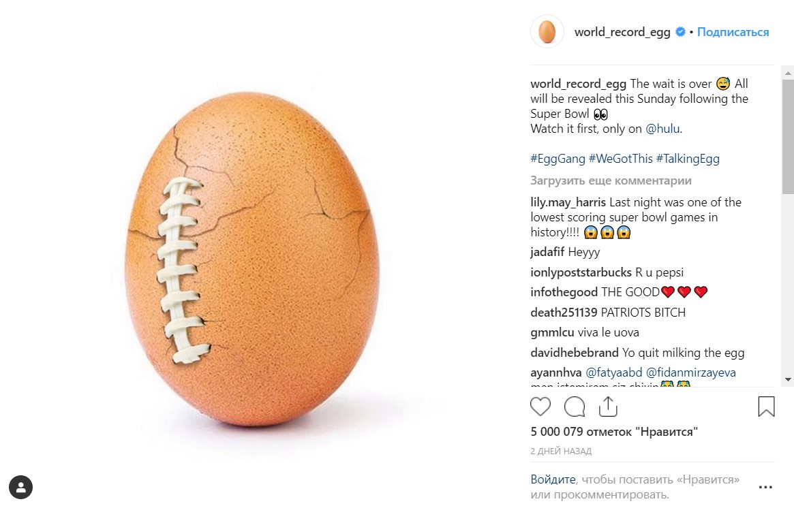Load more comments via Загрузить еще комментарии

[x=611, y=180]
